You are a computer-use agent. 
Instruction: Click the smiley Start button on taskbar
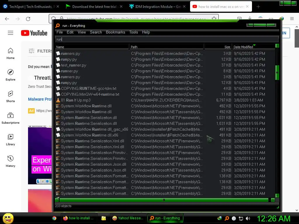(8, 218)
